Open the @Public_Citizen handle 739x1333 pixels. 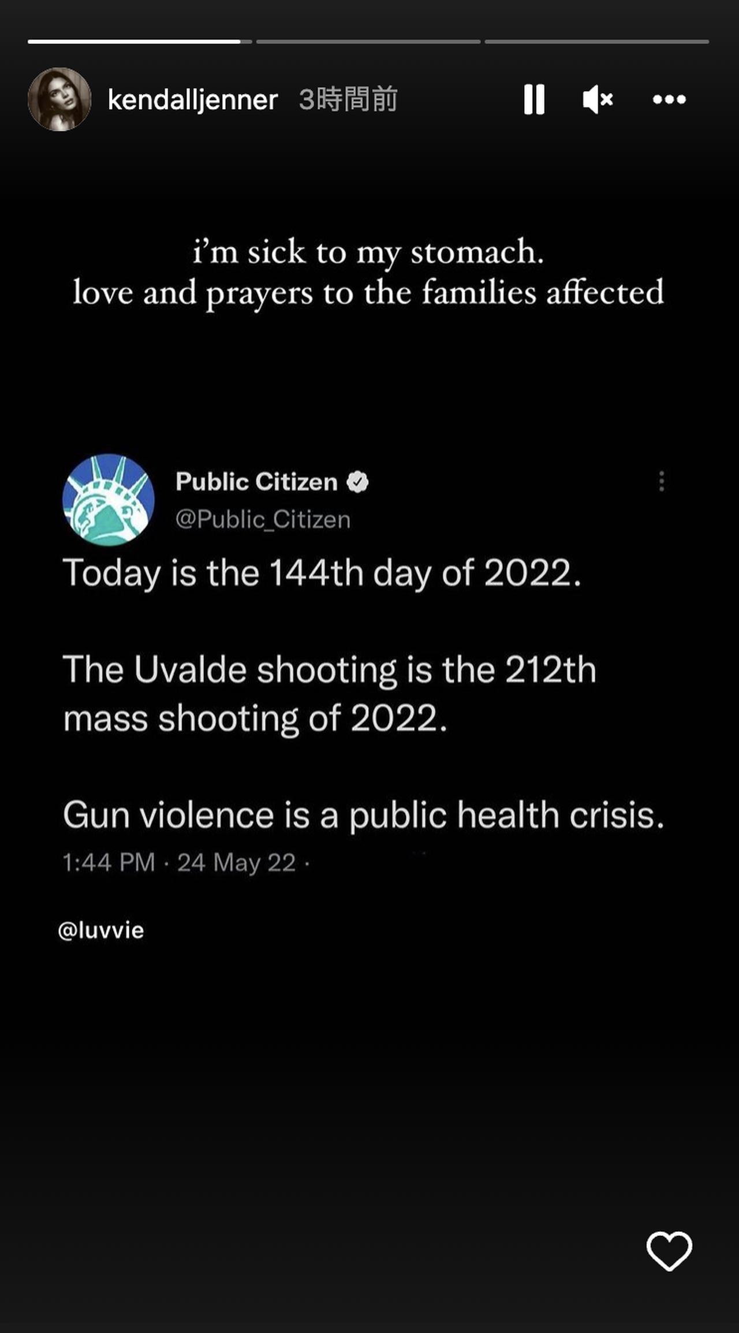tap(263, 519)
